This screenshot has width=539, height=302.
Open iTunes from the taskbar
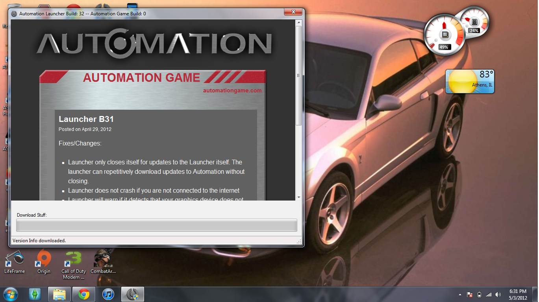pos(108,294)
